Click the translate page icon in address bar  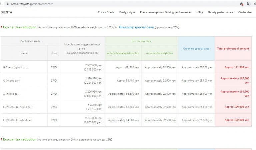pyautogui.click(x=248, y=4)
